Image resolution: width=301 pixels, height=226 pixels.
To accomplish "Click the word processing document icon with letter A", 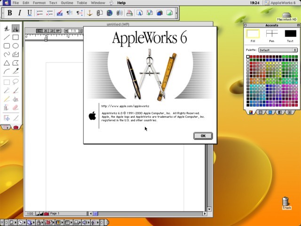I will (140, 13).
